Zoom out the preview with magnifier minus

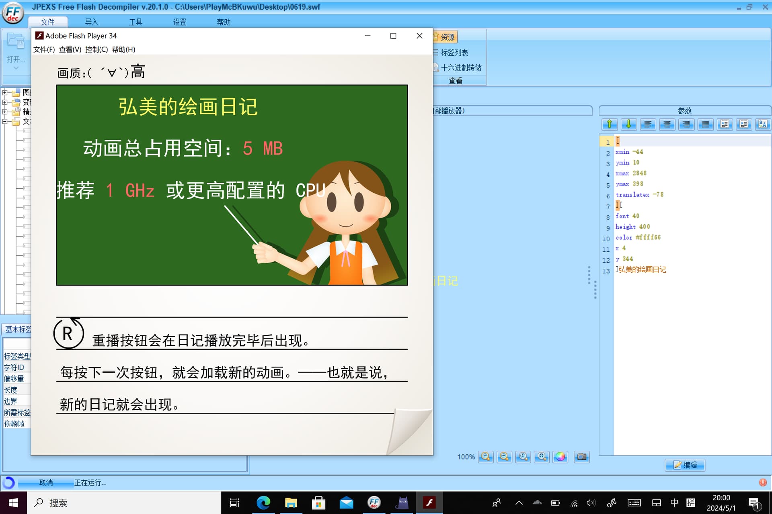pyautogui.click(x=504, y=457)
